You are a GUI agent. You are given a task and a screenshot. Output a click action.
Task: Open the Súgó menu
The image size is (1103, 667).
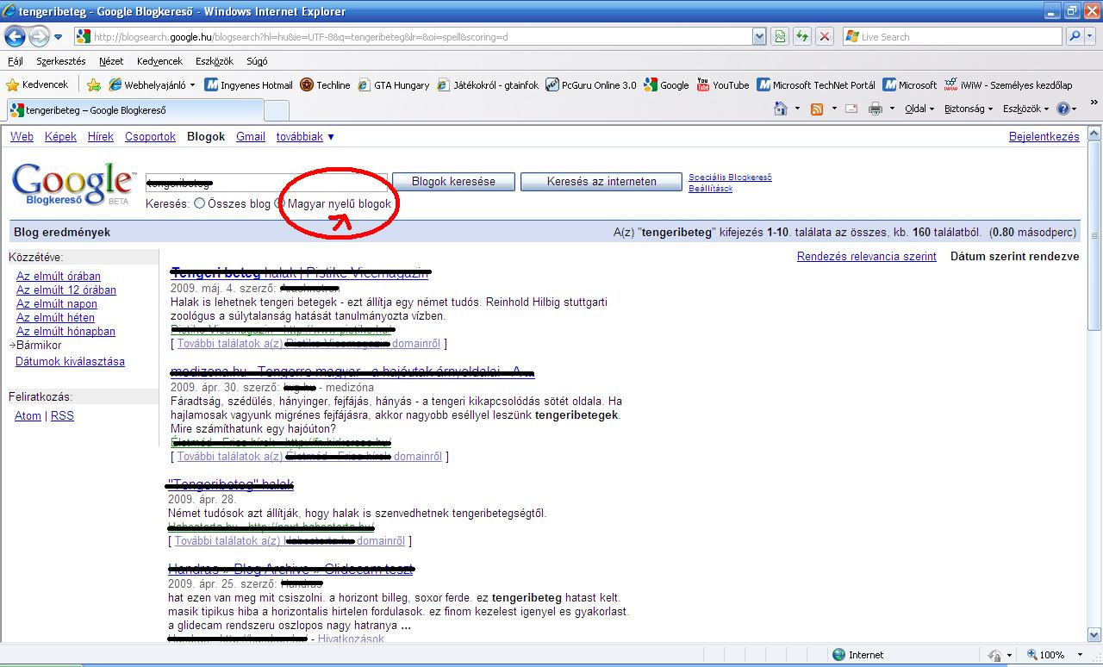point(257,61)
